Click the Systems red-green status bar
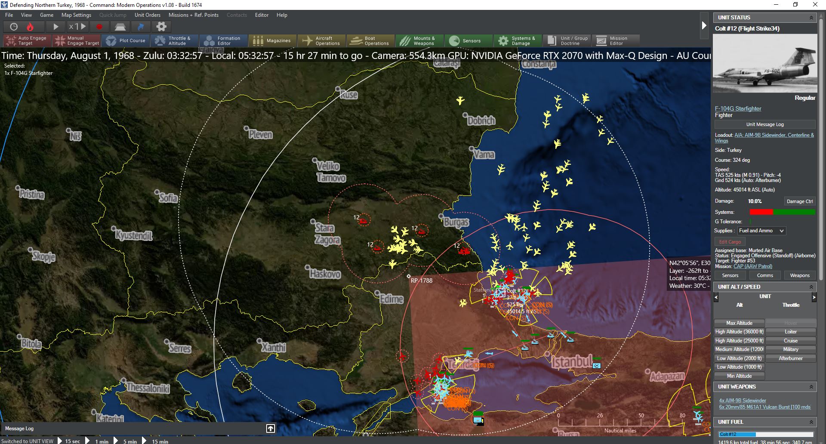Image resolution: width=826 pixels, height=444 pixels. (782, 212)
